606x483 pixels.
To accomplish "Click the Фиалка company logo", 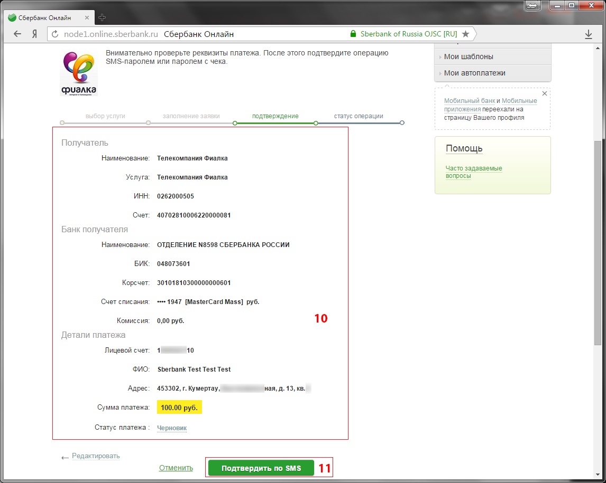I will point(79,73).
